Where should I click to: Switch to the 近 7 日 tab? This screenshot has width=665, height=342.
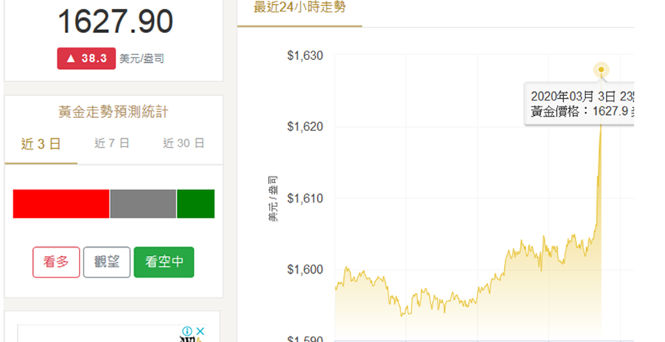(x=112, y=143)
